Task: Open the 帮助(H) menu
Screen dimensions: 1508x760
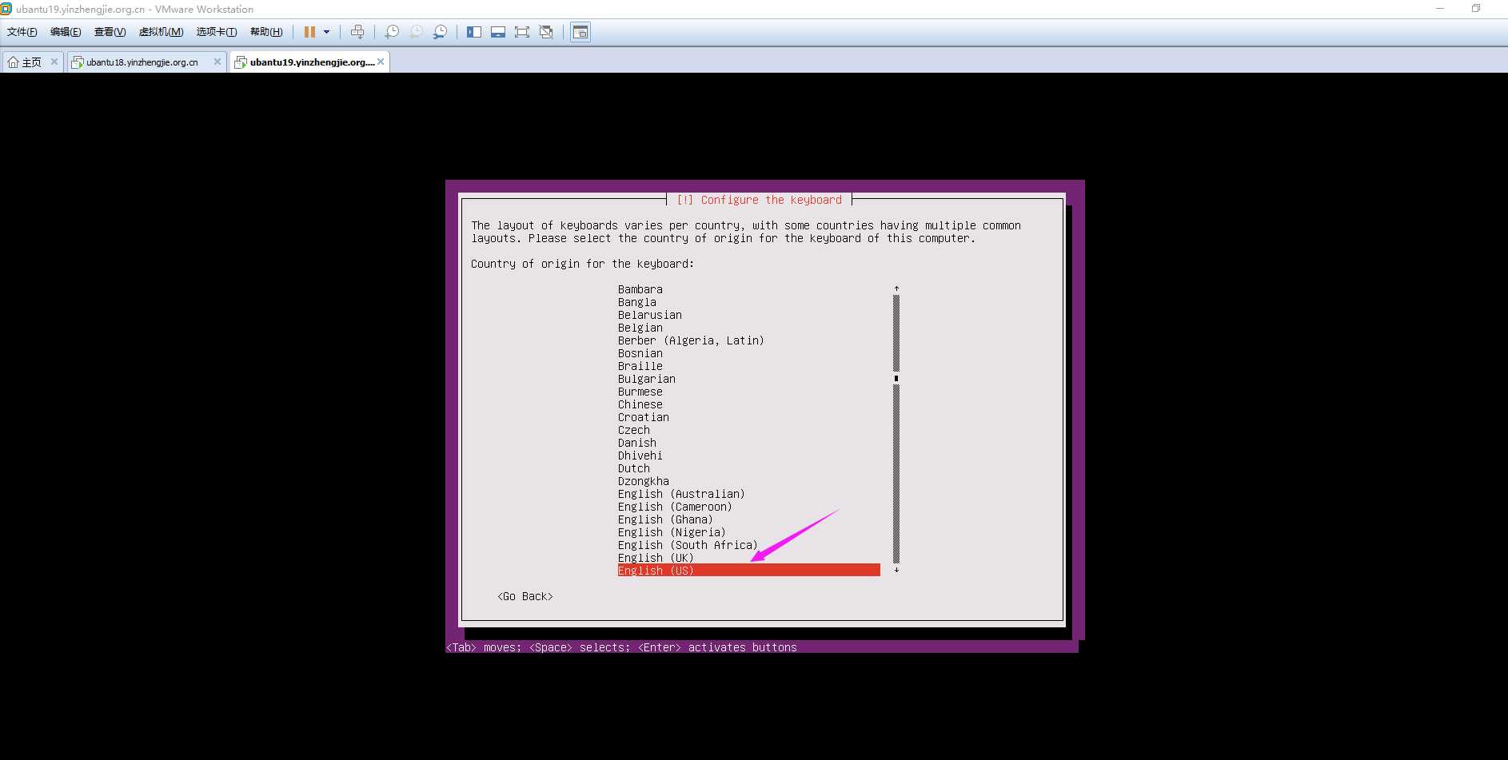Action: (x=266, y=32)
